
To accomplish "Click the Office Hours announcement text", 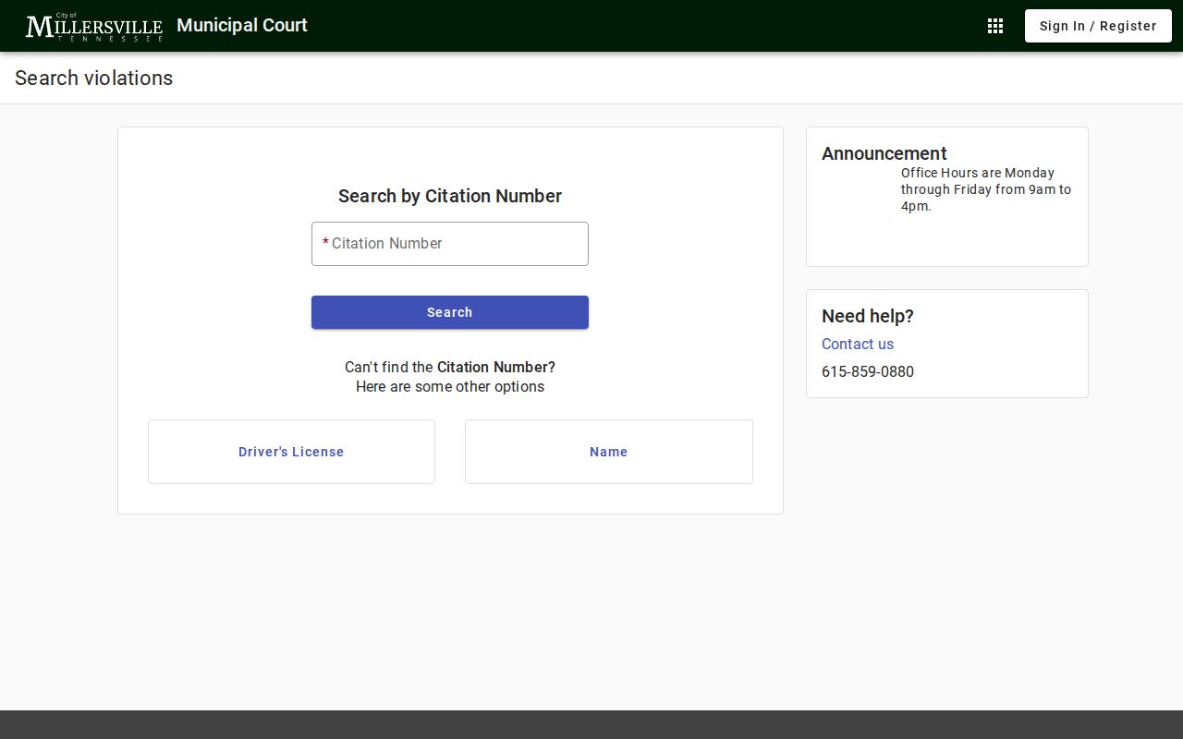I will tap(986, 189).
